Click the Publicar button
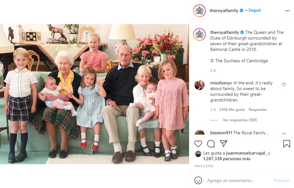 tap(282, 180)
